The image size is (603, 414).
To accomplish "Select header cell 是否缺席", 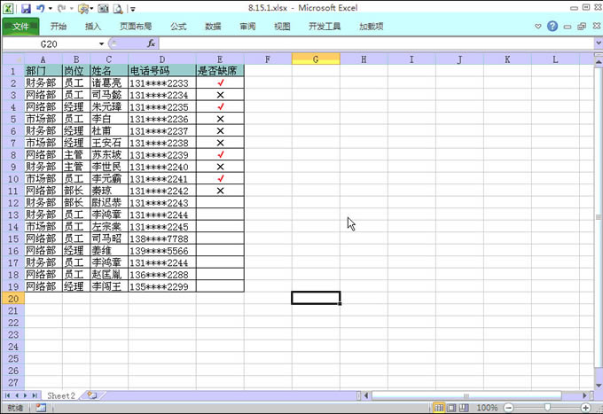I will [220, 71].
